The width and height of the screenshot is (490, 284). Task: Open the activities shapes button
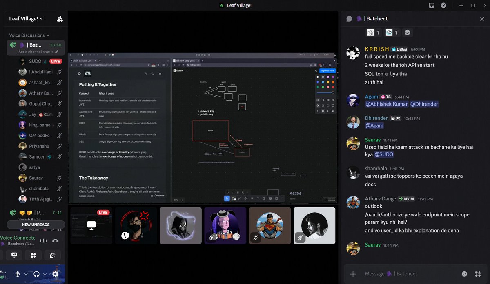click(33, 255)
